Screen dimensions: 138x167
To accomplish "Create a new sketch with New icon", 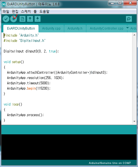I will (22, 19).
